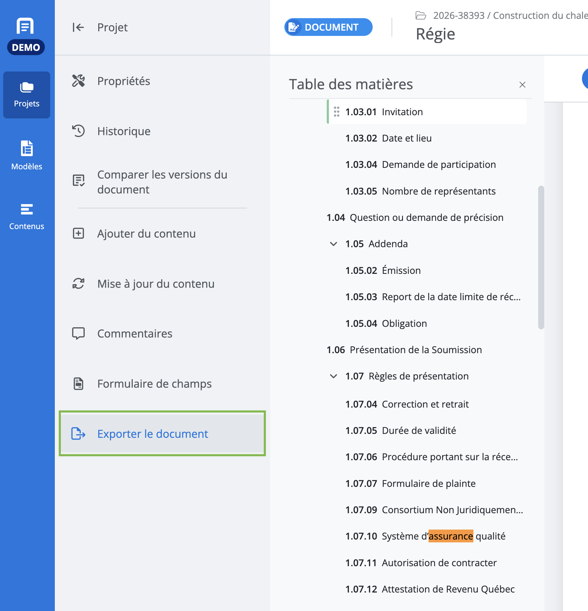Viewport: 588px width, 611px height.
Task: Click the Formulaire de champs form icon
Action: [x=78, y=384]
